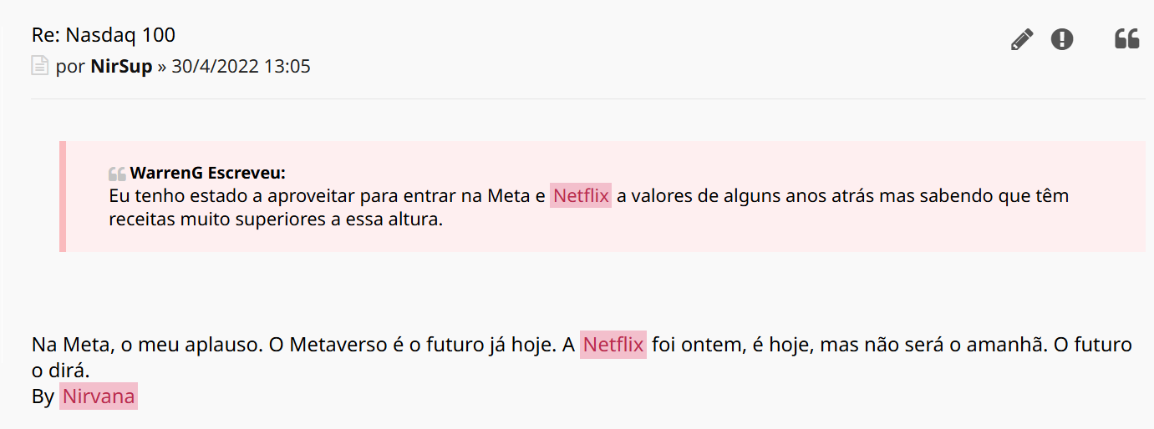Viewport: 1154px width, 429px height.
Task: Click the post date 30/4/2022 13:05
Action: click(x=241, y=67)
